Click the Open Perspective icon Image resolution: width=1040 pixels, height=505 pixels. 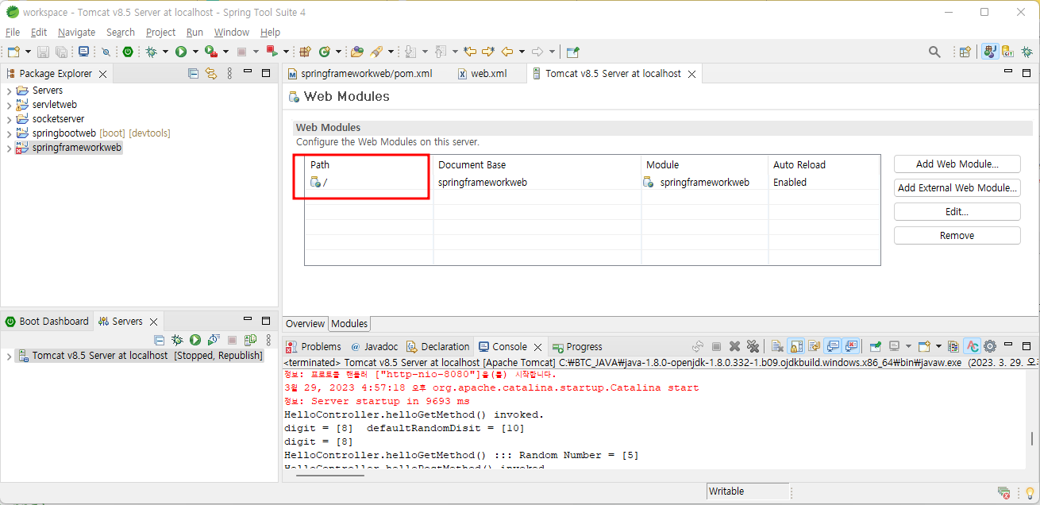[965, 52]
